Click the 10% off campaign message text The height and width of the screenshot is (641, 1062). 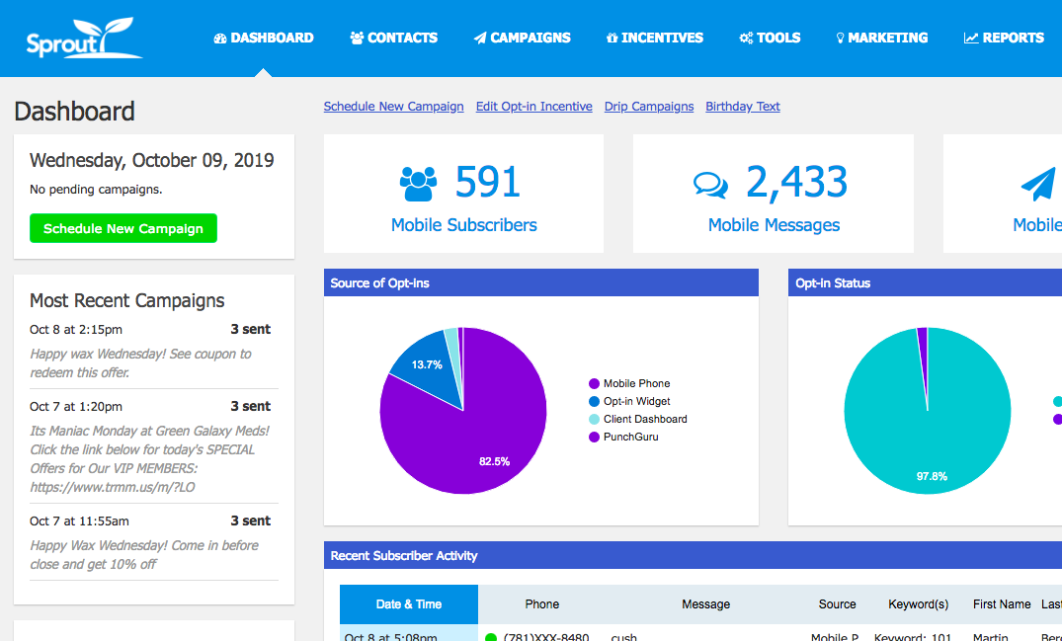tap(144, 555)
